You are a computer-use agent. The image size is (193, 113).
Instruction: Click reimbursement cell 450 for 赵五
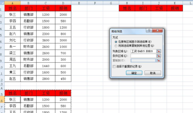[63, 78]
